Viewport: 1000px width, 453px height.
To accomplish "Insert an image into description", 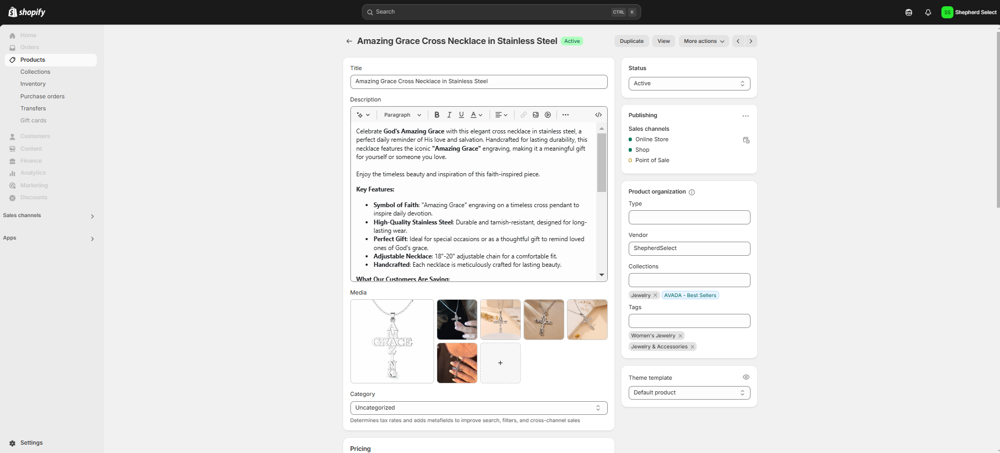I will [x=536, y=115].
